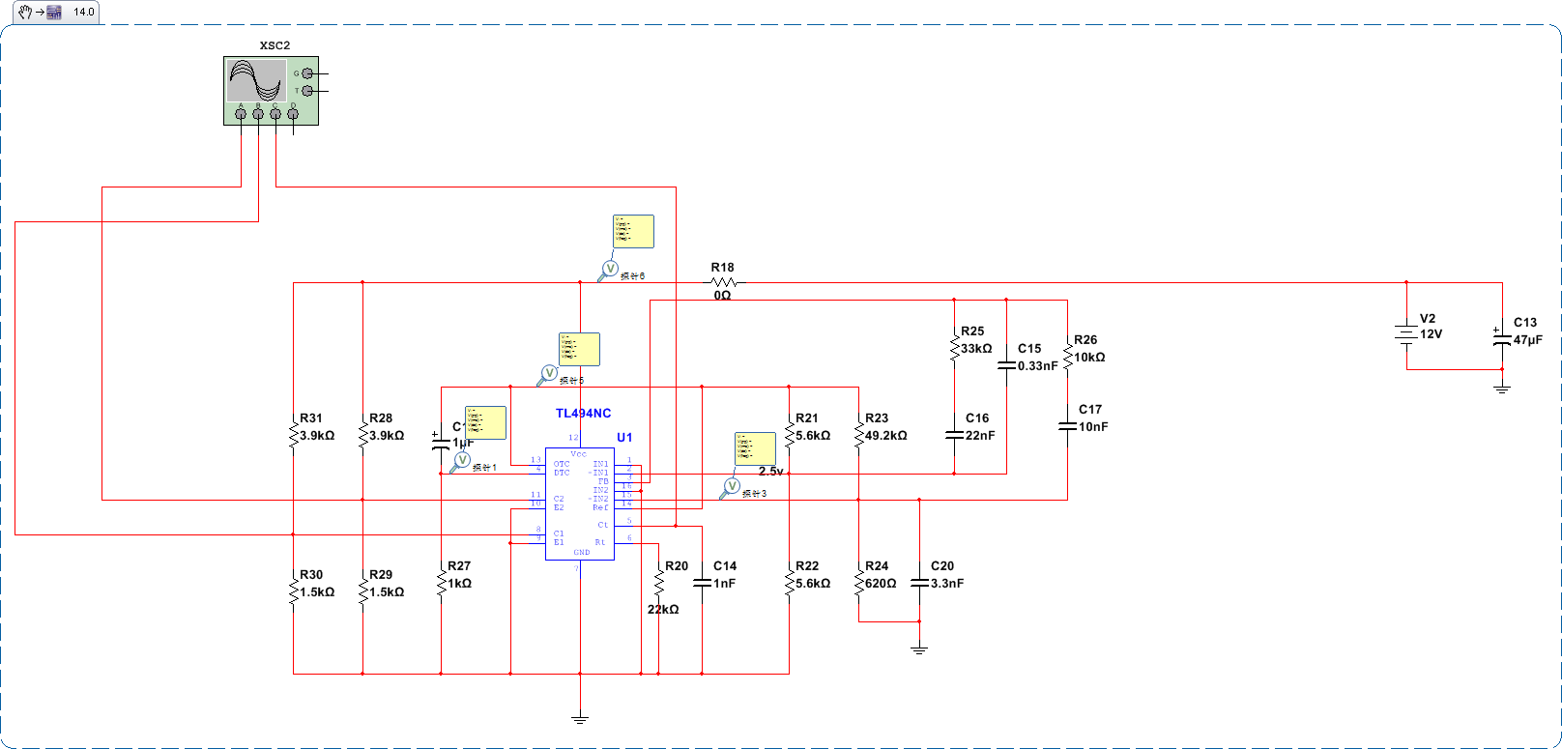Click oscilloscope channel A terminal
1562x749 pixels.
[241, 114]
